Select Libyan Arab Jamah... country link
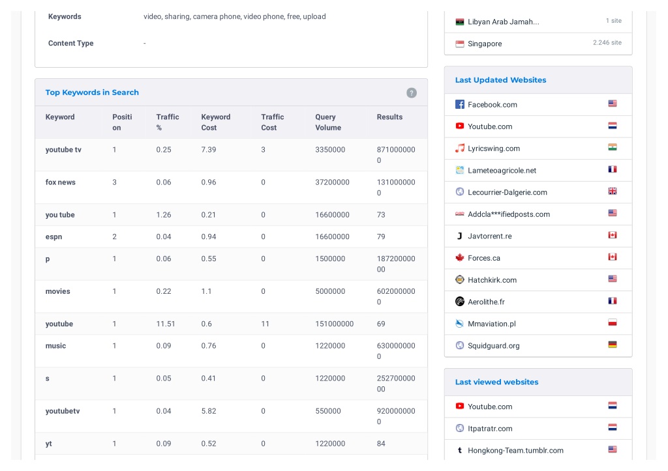This screenshot has width=668, height=471. (x=503, y=22)
